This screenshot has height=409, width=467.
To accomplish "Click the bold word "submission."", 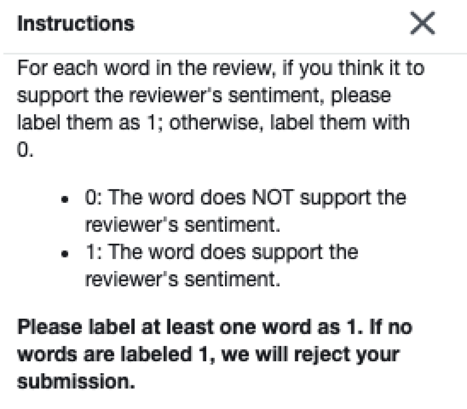I will point(76,381).
